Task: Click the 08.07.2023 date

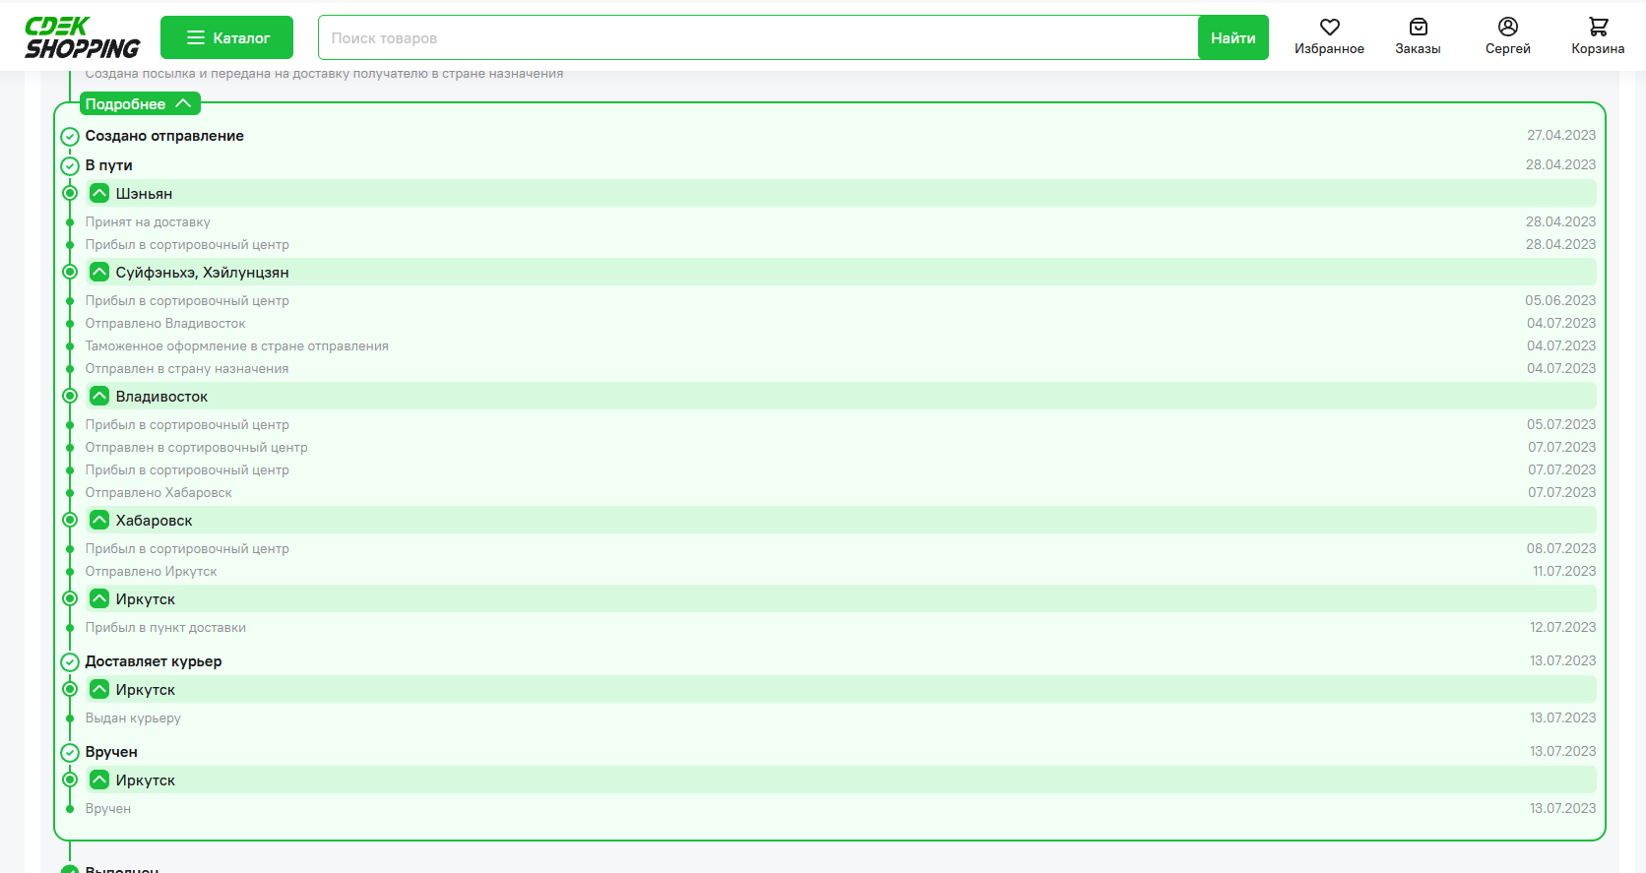Action: point(1561,548)
